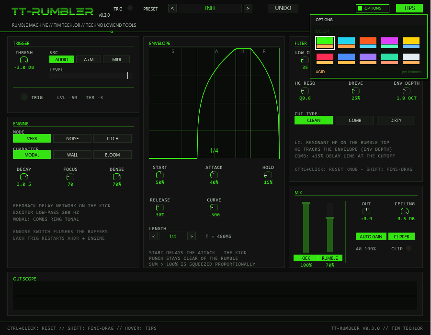Set cut type to DIRTY

click(x=396, y=120)
